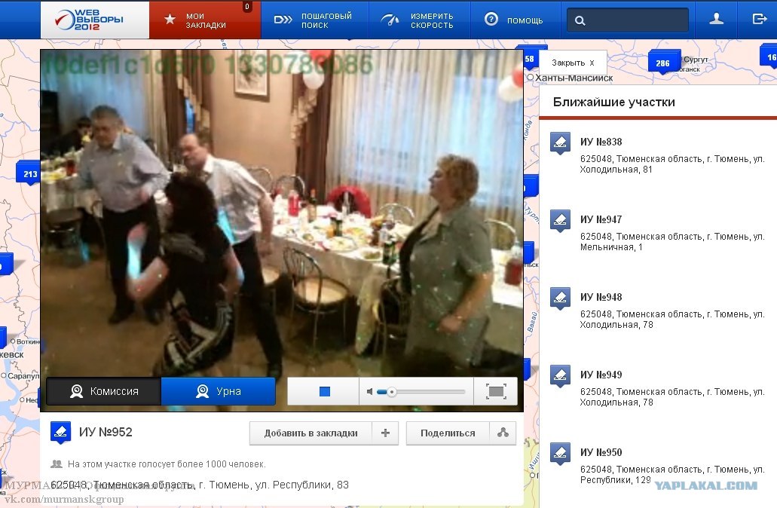Click the Поделиться button

tap(448, 433)
